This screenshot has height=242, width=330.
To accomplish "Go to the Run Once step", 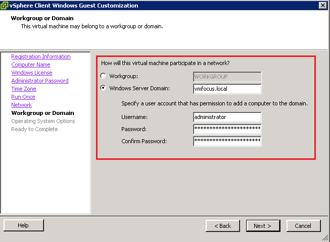I will coord(23,97).
